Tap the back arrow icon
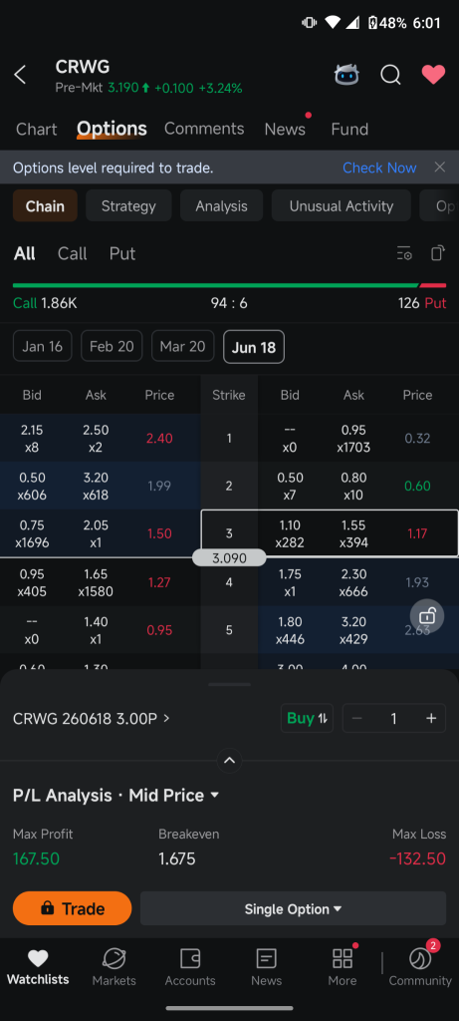The width and height of the screenshot is (459, 1021). point(20,75)
